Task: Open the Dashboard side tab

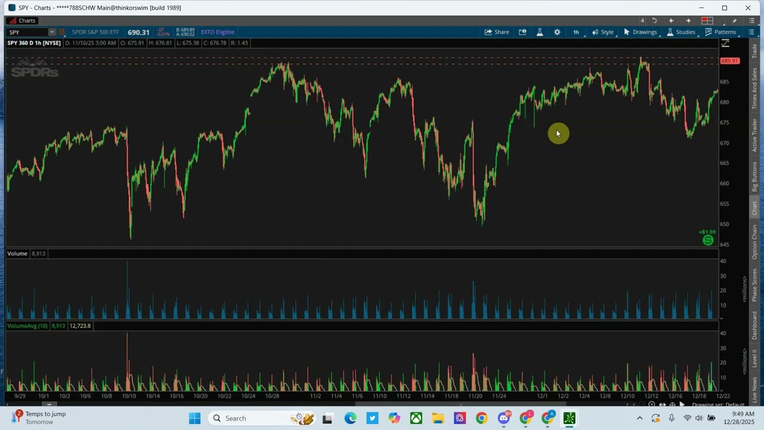Action: [755, 326]
